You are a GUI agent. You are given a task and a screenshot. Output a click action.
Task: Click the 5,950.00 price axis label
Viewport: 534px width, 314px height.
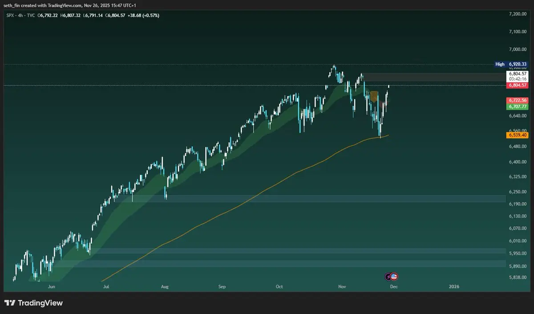pos(518,254)
